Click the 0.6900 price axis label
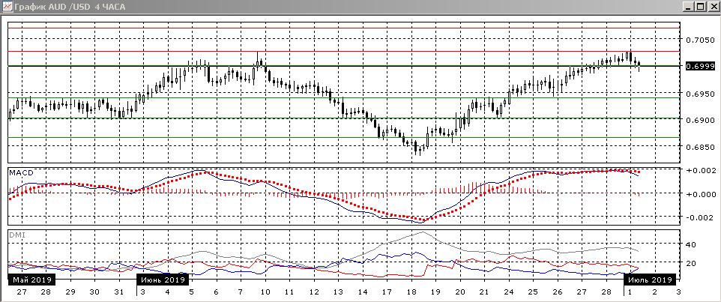Viewport: 721px width, 302px height. point(700,121)
